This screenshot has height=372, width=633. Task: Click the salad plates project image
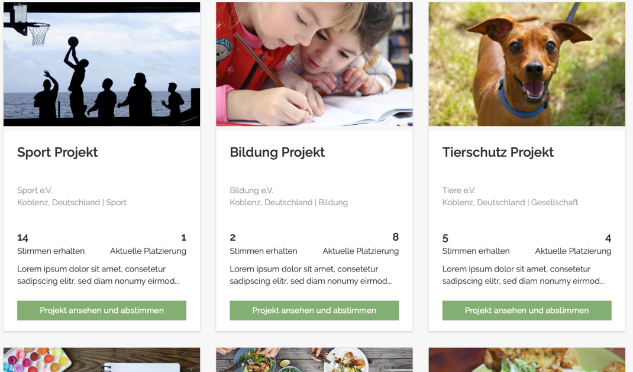(x=314, y=360)
